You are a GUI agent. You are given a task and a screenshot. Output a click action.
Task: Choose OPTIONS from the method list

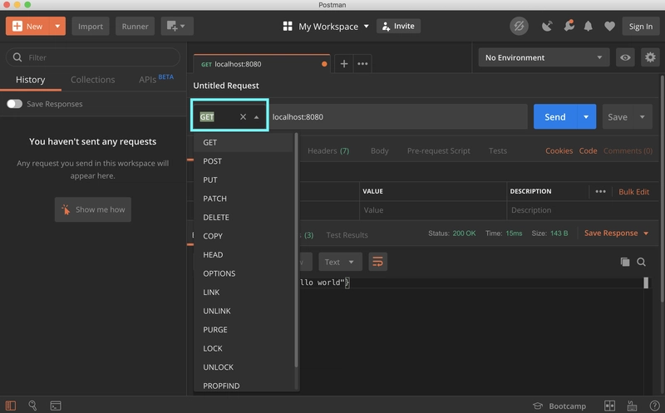[244, 273]
